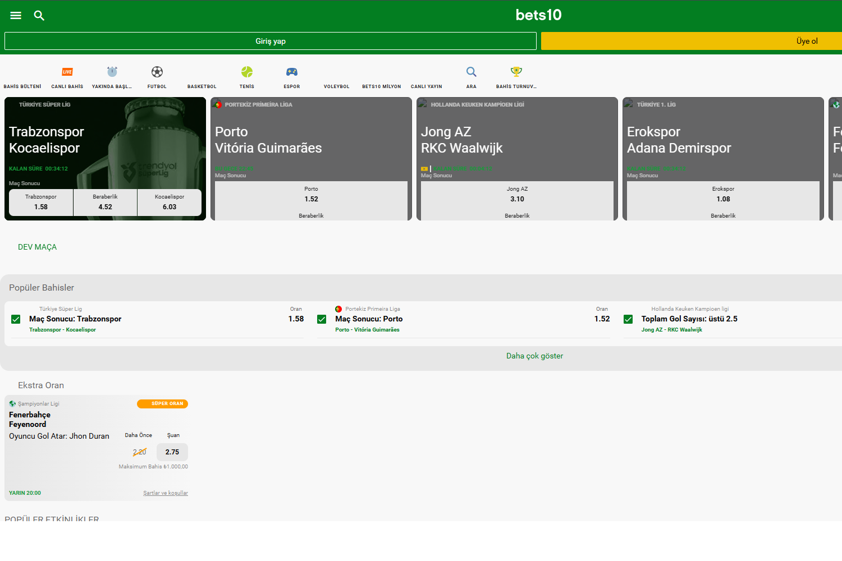Toggle checkbox for Toplam Gol Sayısı üstü 2.5

[x=628, y=319]
